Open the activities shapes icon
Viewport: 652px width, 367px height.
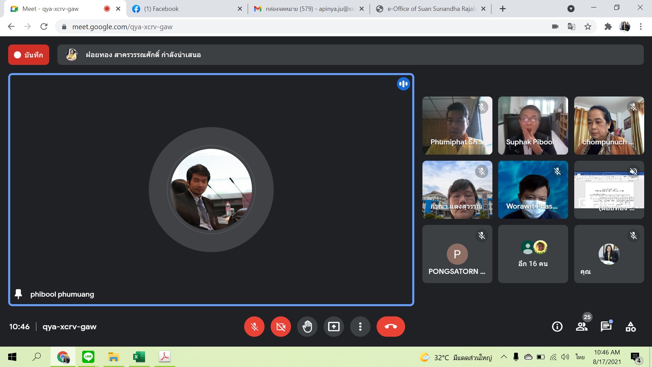pyautogui.click(x=631, y=327)
